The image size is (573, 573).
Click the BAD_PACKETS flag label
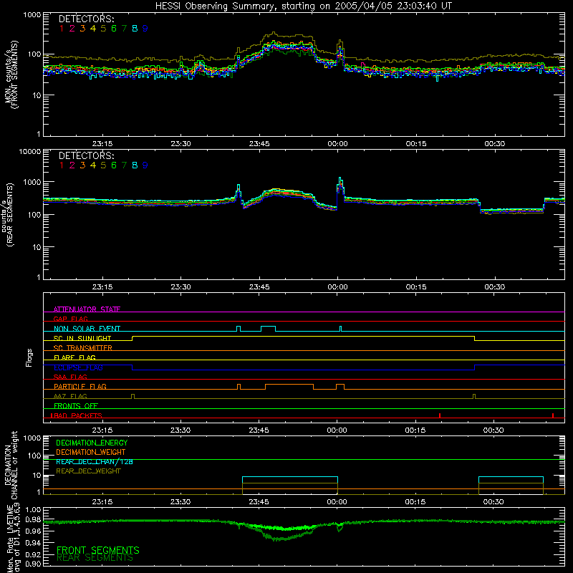pos(77,415)
